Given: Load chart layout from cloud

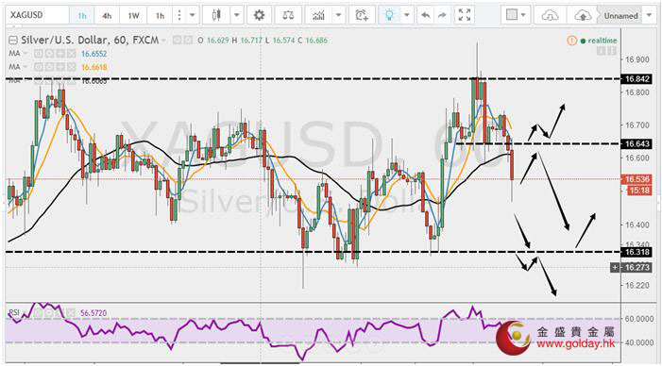Looking at the screenshot, I should [550, 16].
